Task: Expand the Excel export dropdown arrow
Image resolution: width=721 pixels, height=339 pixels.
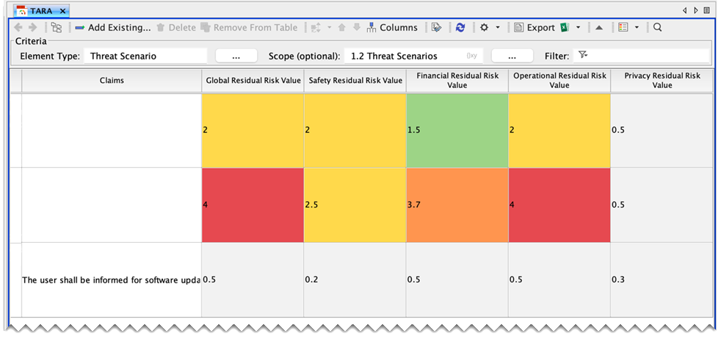Action: click(579, 28)
